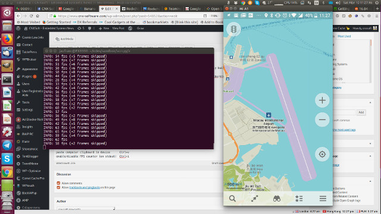The image size is (381, 214).
Task: Open the volume indicator in top panel
Action: click(x=338, y=2)
